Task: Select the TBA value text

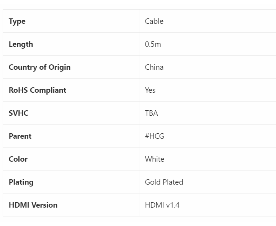Action: click(151, 113)
